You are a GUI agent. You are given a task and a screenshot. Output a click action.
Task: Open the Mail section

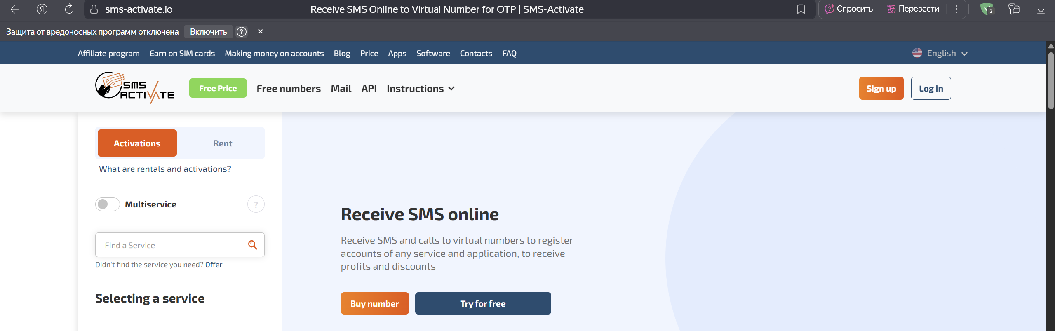click(x=341, y=89)
